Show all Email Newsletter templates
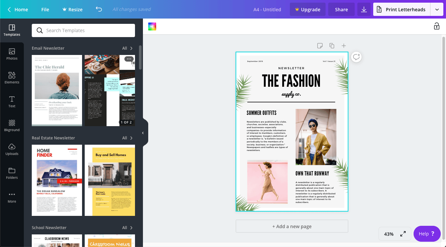 click(127, 48)
